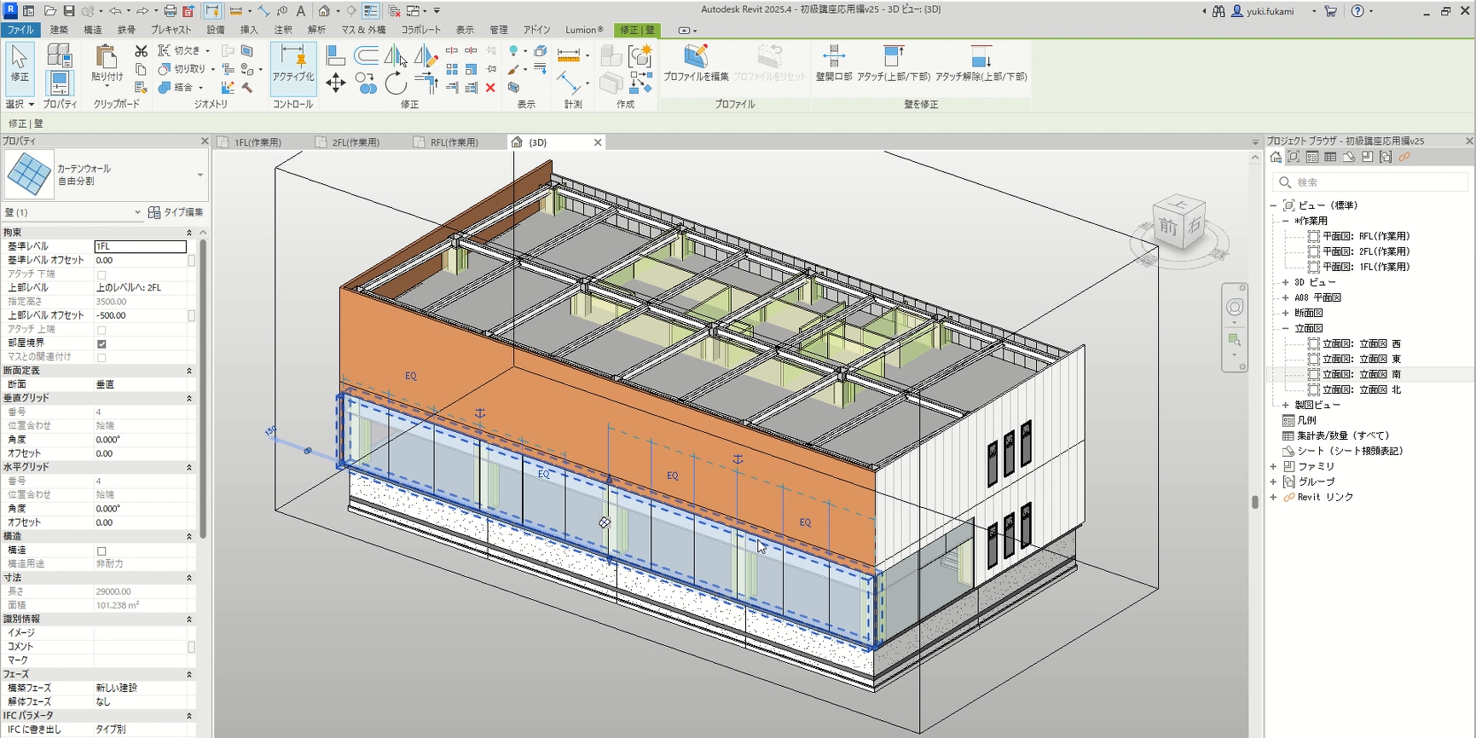This screenshot has height=738, width=1476.
Task: Open the マス & 外構 ribbon tab
Action: pyautogui.click(x=364, y=30)
